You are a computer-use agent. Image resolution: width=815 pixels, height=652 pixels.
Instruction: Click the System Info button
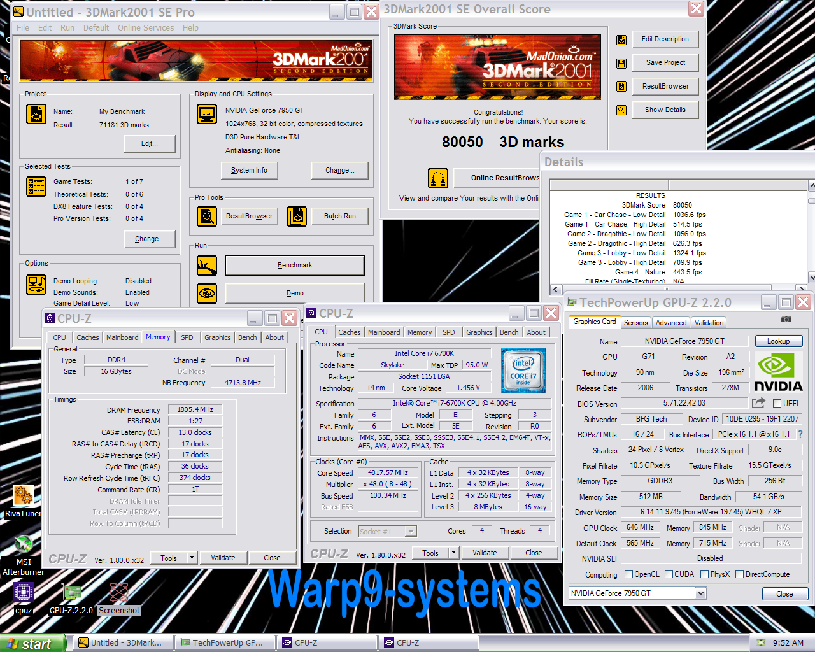pyautogui.click(x=249, y=171)
